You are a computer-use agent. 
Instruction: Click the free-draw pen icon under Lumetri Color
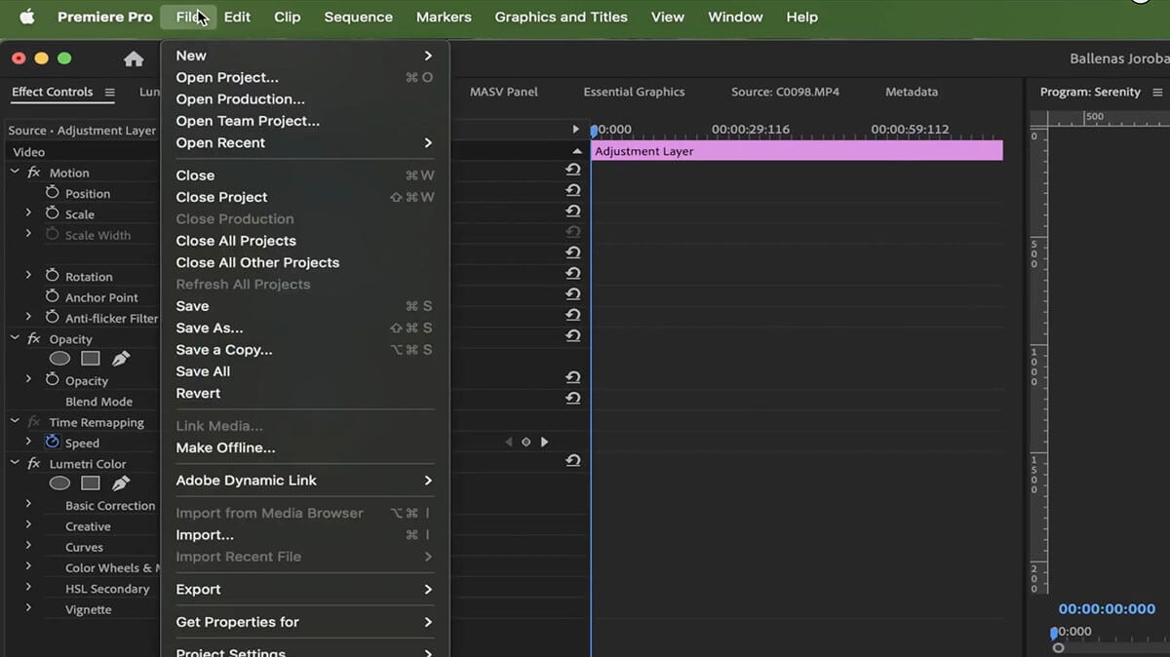coord(120,483)
